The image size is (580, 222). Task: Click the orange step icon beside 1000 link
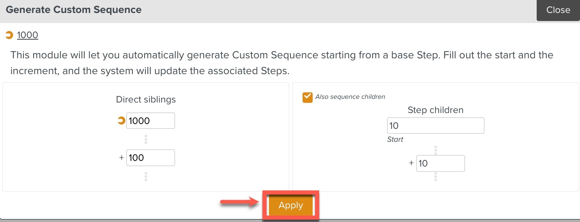click(9, 36)
